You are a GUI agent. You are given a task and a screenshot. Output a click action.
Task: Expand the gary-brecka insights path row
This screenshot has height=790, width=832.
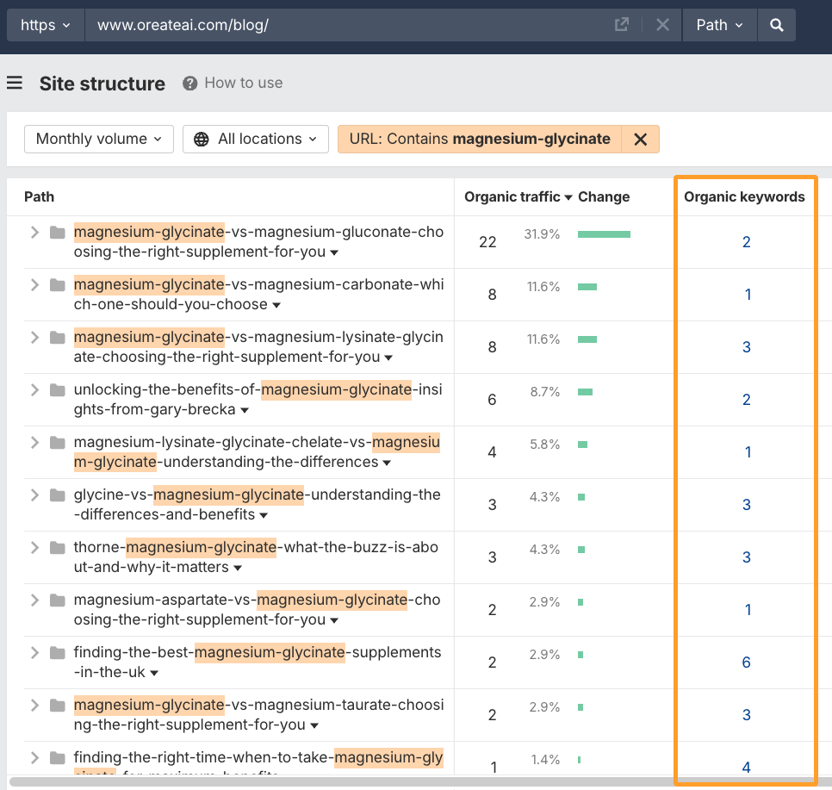tap(34, 390)
